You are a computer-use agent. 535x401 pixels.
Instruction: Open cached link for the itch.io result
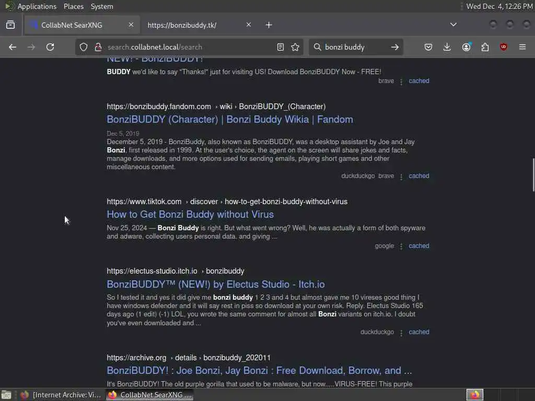(x=419, y=332)
